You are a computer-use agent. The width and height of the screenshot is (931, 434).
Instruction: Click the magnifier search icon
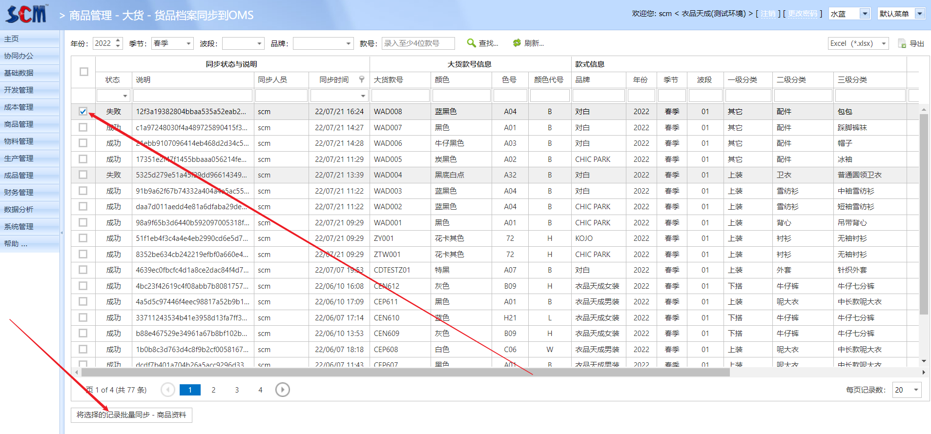coord(471,43)
